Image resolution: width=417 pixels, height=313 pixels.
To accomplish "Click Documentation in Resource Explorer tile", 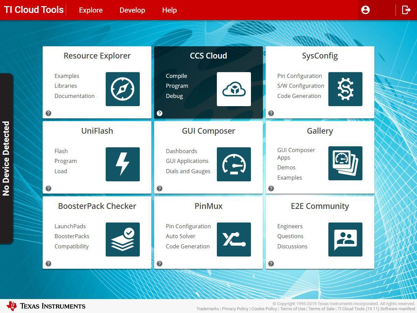I will [75, 96].
